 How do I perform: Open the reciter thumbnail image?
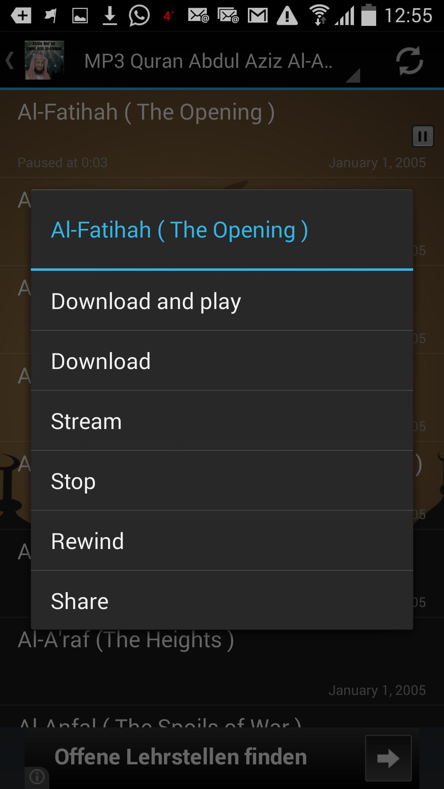[44, 60]
